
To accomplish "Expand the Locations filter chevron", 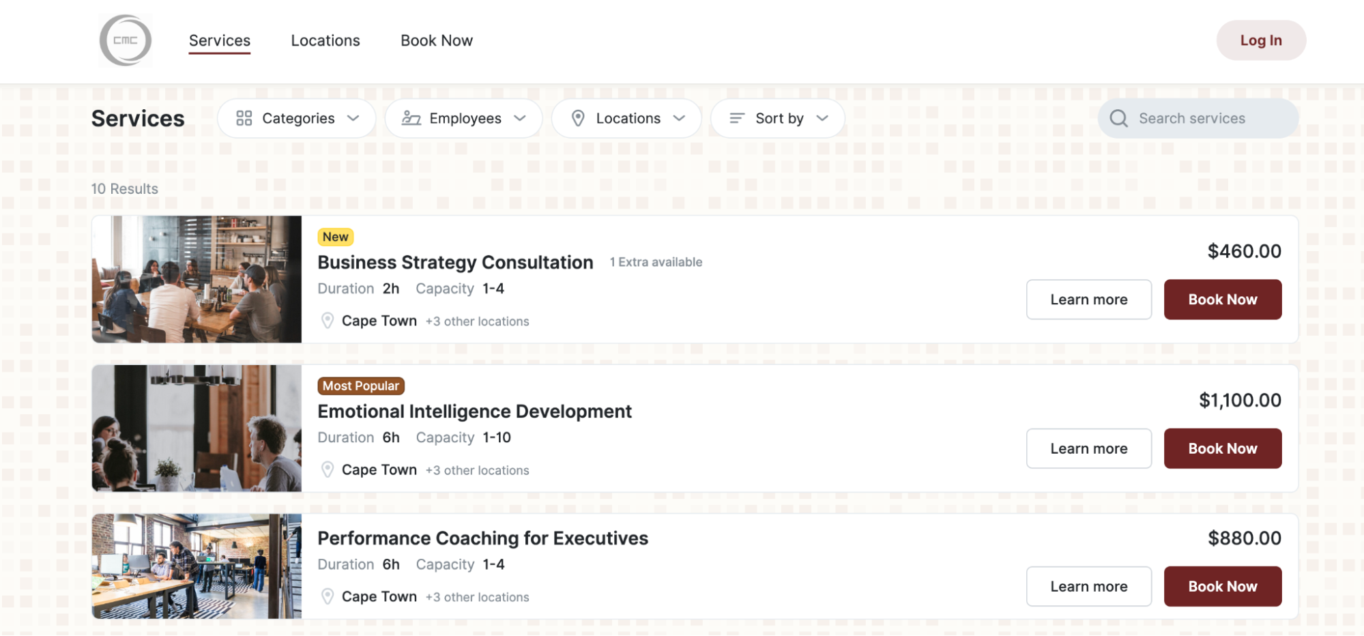I will [679, 119].
